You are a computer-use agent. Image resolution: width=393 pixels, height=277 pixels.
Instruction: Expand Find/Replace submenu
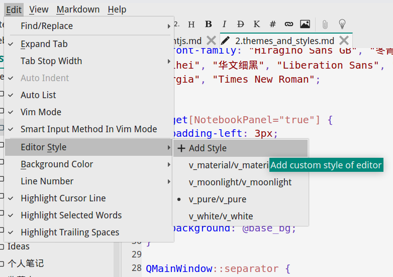pos(89,26)
